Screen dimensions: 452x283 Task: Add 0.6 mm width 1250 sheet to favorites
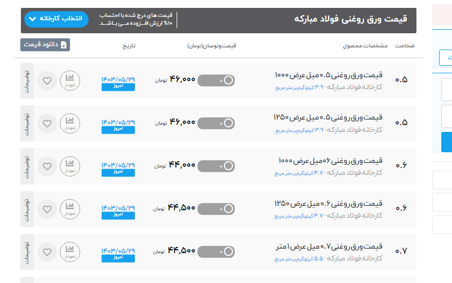pos(47,208)
